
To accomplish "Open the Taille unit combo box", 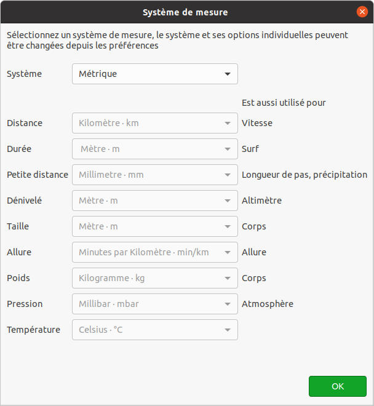I will [x=154, y=226].
